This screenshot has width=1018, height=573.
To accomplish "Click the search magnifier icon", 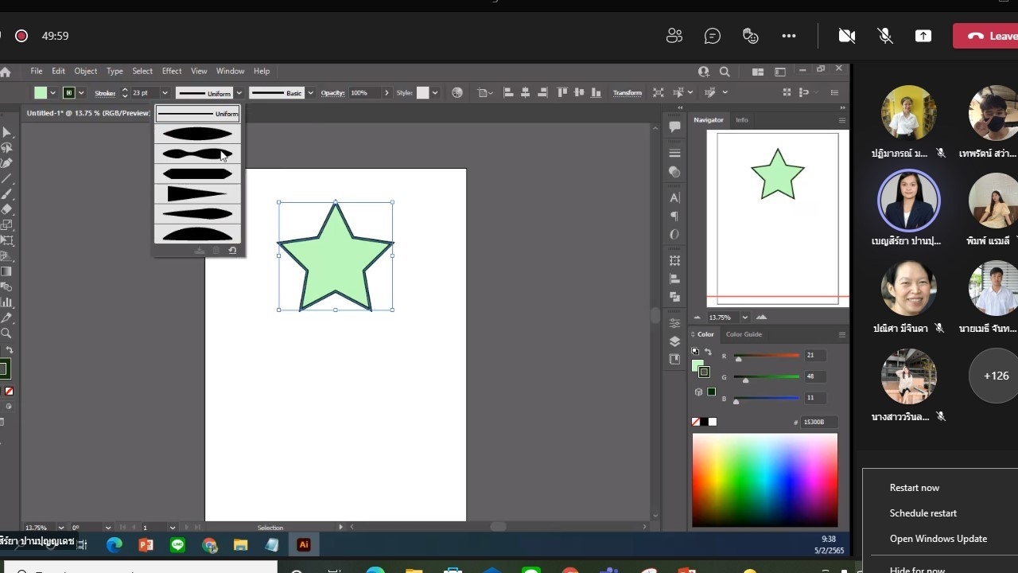I will point(725,72).
